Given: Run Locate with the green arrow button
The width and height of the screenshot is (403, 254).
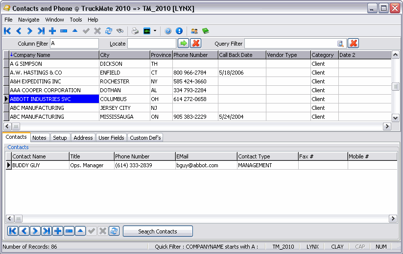Looking at the screenshot, I should (x=183, y=44).
